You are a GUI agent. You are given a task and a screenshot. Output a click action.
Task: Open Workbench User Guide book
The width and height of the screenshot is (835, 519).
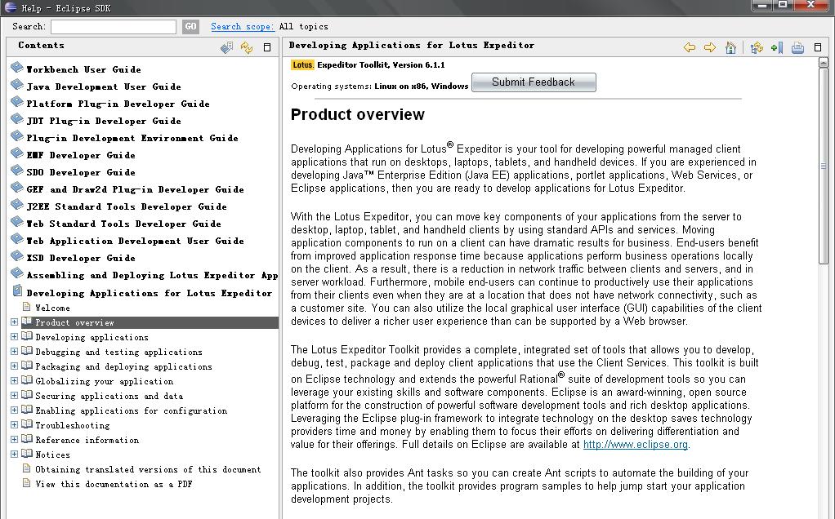[83, 69]
